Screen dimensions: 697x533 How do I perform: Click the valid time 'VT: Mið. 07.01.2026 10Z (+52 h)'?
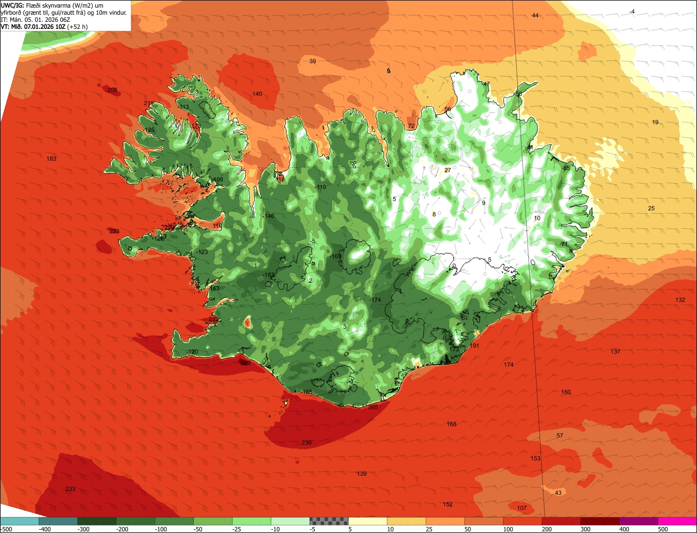point(44,26)
